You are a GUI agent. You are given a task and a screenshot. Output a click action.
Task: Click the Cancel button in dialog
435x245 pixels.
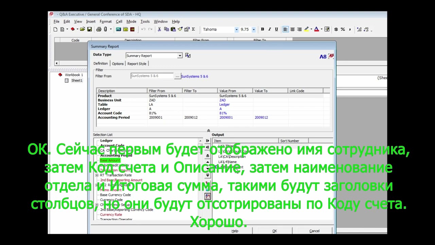314,231
